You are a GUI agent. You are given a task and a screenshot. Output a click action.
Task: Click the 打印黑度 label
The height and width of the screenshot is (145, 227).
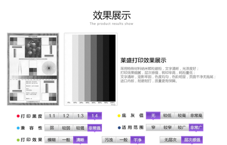point(32,116)
